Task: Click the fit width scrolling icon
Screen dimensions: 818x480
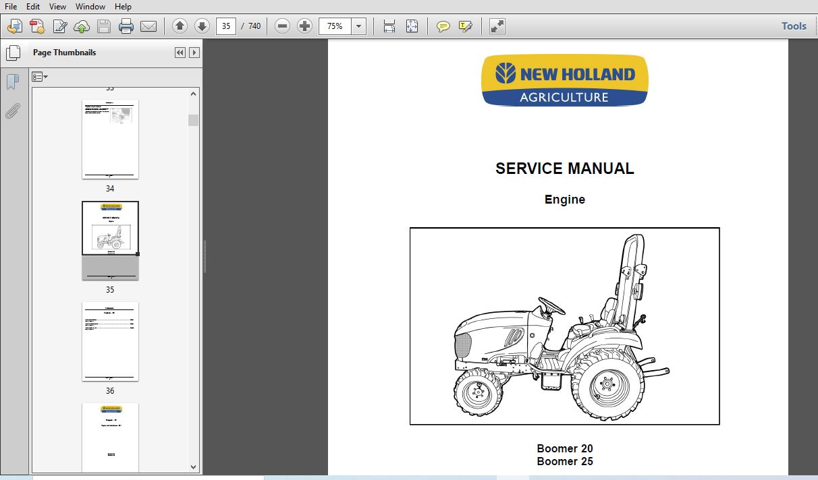Action: point(389,26)
